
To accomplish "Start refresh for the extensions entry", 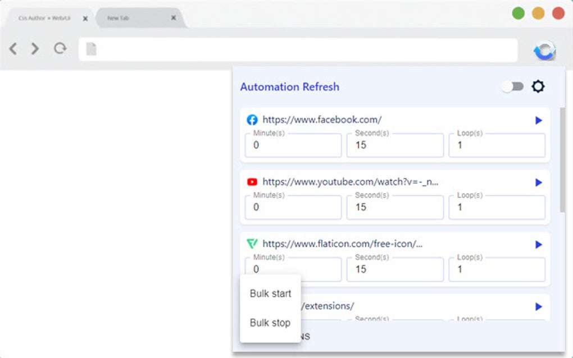I will [x=538, y=307].
